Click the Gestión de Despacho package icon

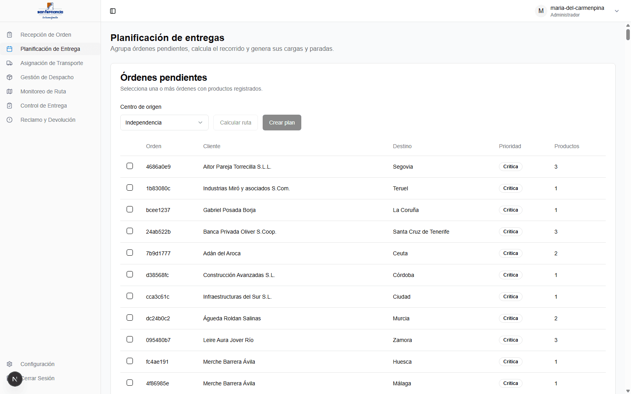9,77
